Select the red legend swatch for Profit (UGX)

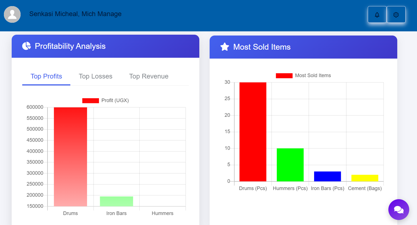90,100
